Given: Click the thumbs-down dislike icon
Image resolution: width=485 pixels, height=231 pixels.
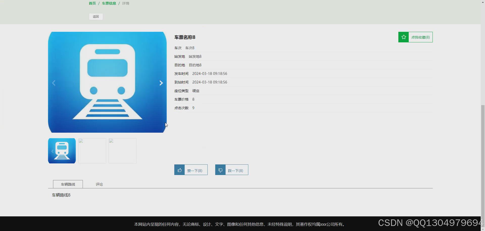Looking at the screenshot, I should [x=220, y=170].
